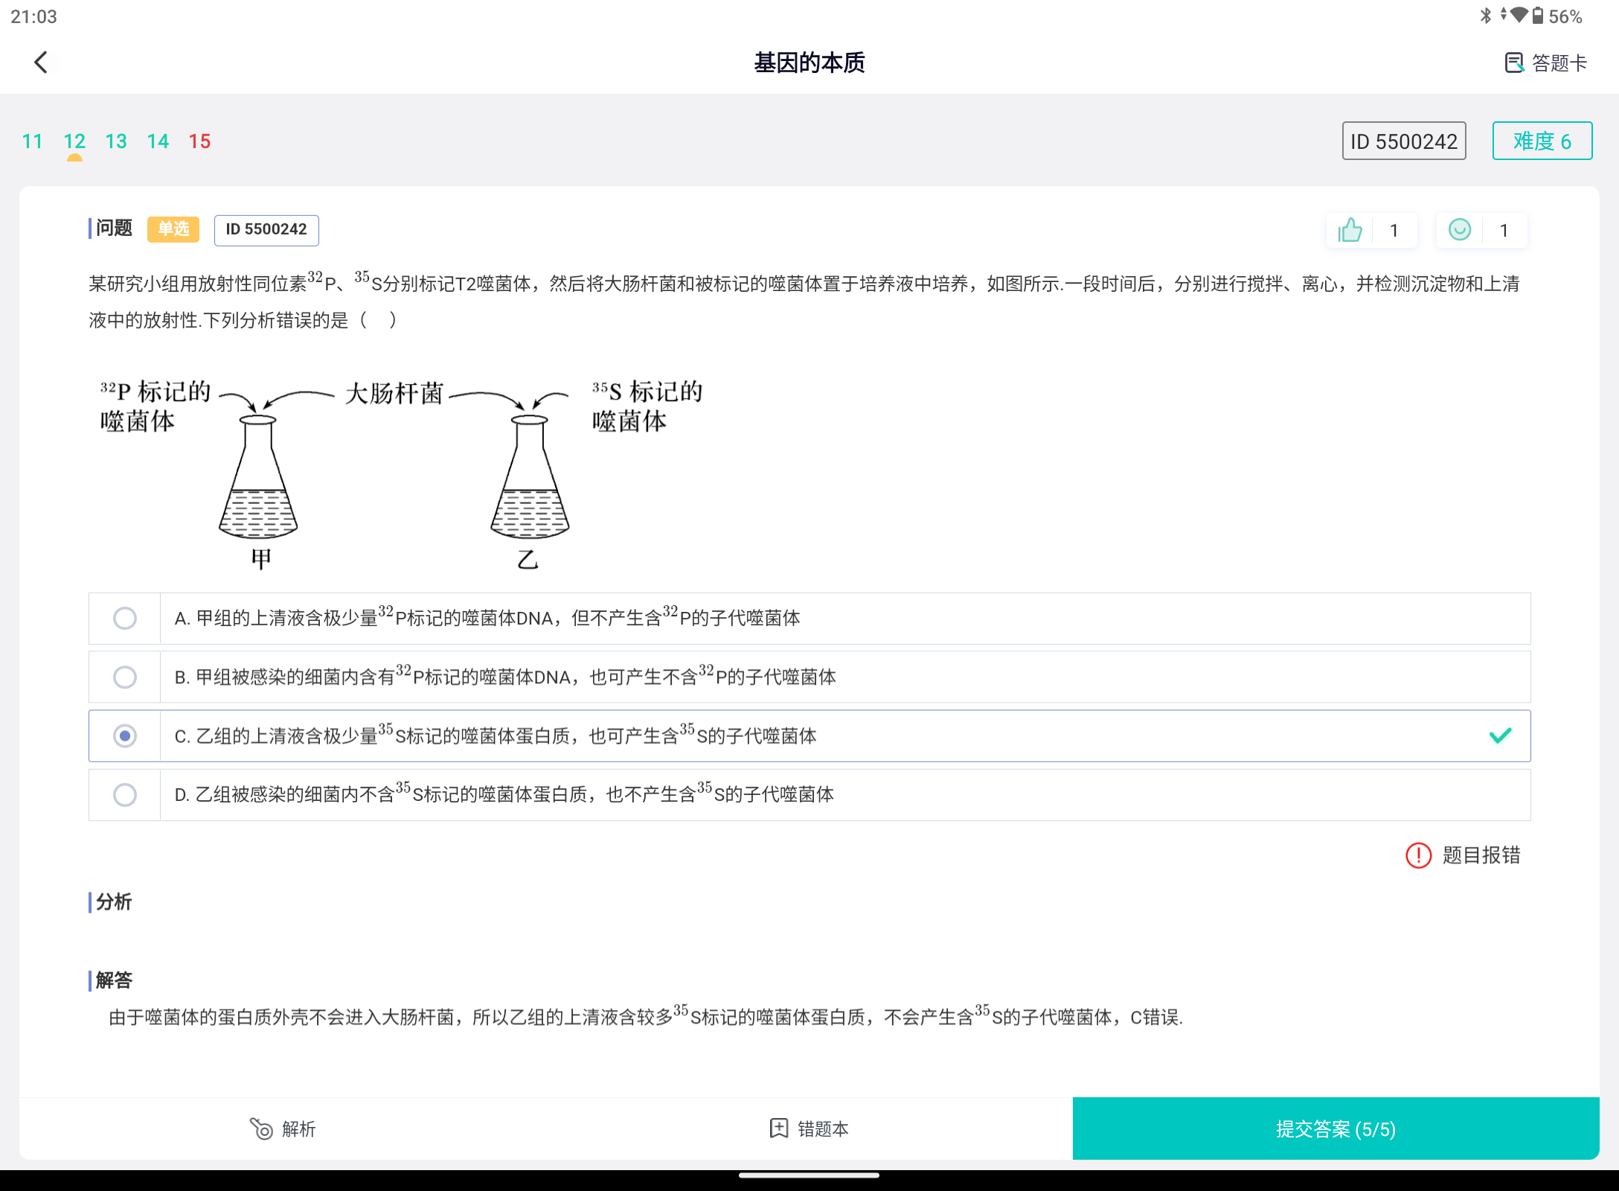
Task: Report question error via 题目报错
Action: [1481, 855]
